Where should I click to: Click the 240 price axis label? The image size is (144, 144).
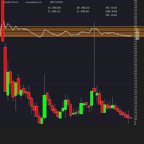click(x=135, y=56)
